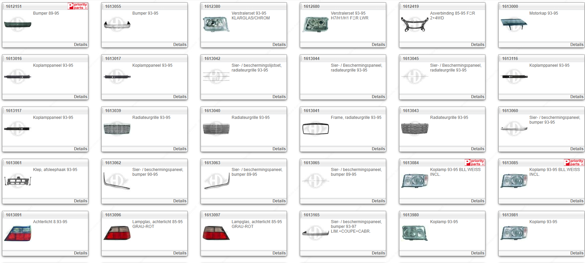Click the Koplamppaneel 93-95 title of item 1613116
The height and width of the screenshot is (263, 585).
[549, 65]
